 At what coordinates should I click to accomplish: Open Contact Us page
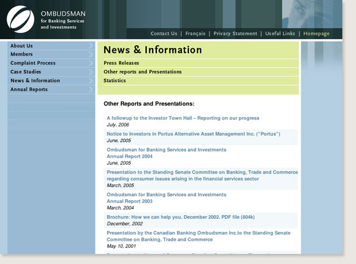coord(163,34)
